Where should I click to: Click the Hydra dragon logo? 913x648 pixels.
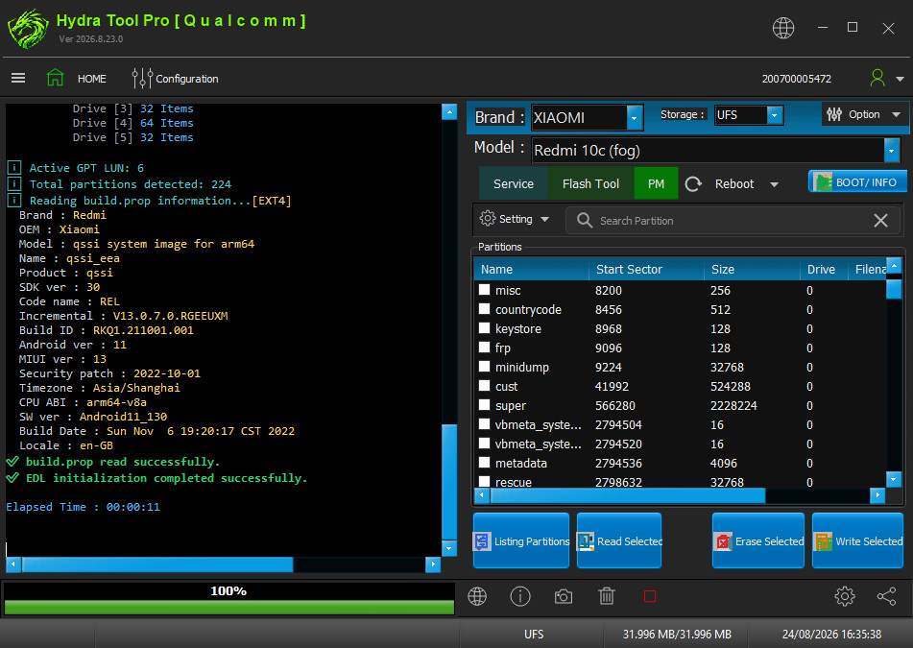pos(28,29)
